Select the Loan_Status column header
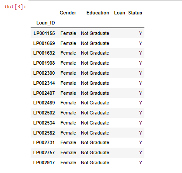Screen dimensions: 182x173 pos(128,13)
